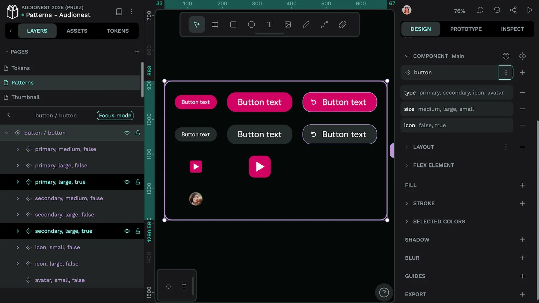Screen dimensions: 539x303
Task: Select the Board (frame) tool
Action: [x=215, y=25]
